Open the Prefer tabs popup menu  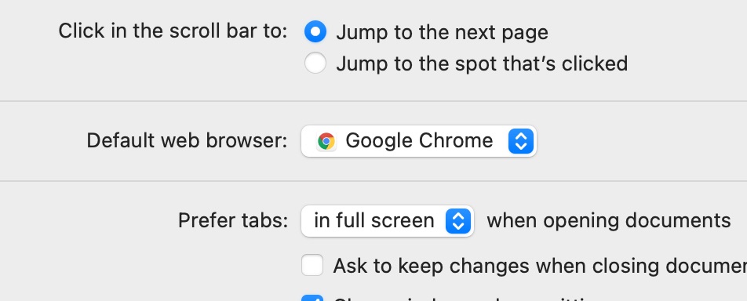click(x=388, y=221)
